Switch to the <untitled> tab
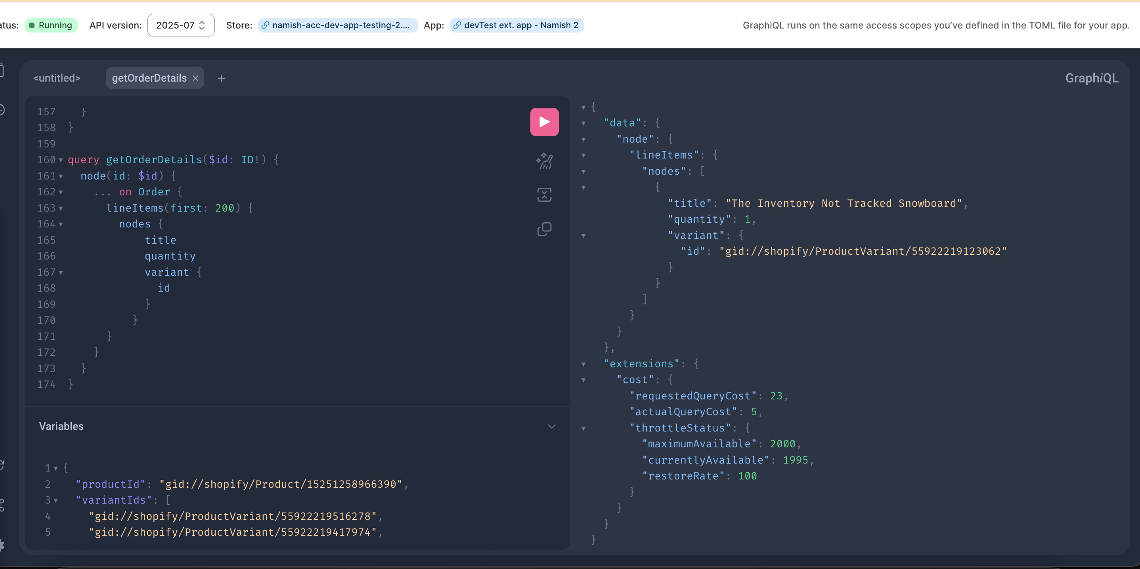This screenshot has width=1140, height=569. pyautogui.click(x=57, y=78)
